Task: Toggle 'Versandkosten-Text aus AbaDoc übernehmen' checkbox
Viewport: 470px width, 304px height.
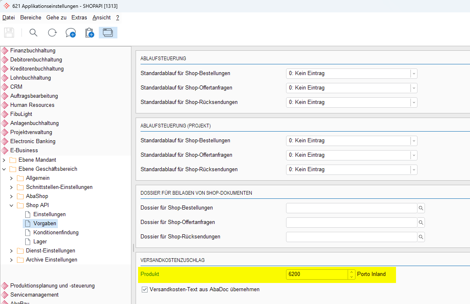Action: tap(145, 289)
